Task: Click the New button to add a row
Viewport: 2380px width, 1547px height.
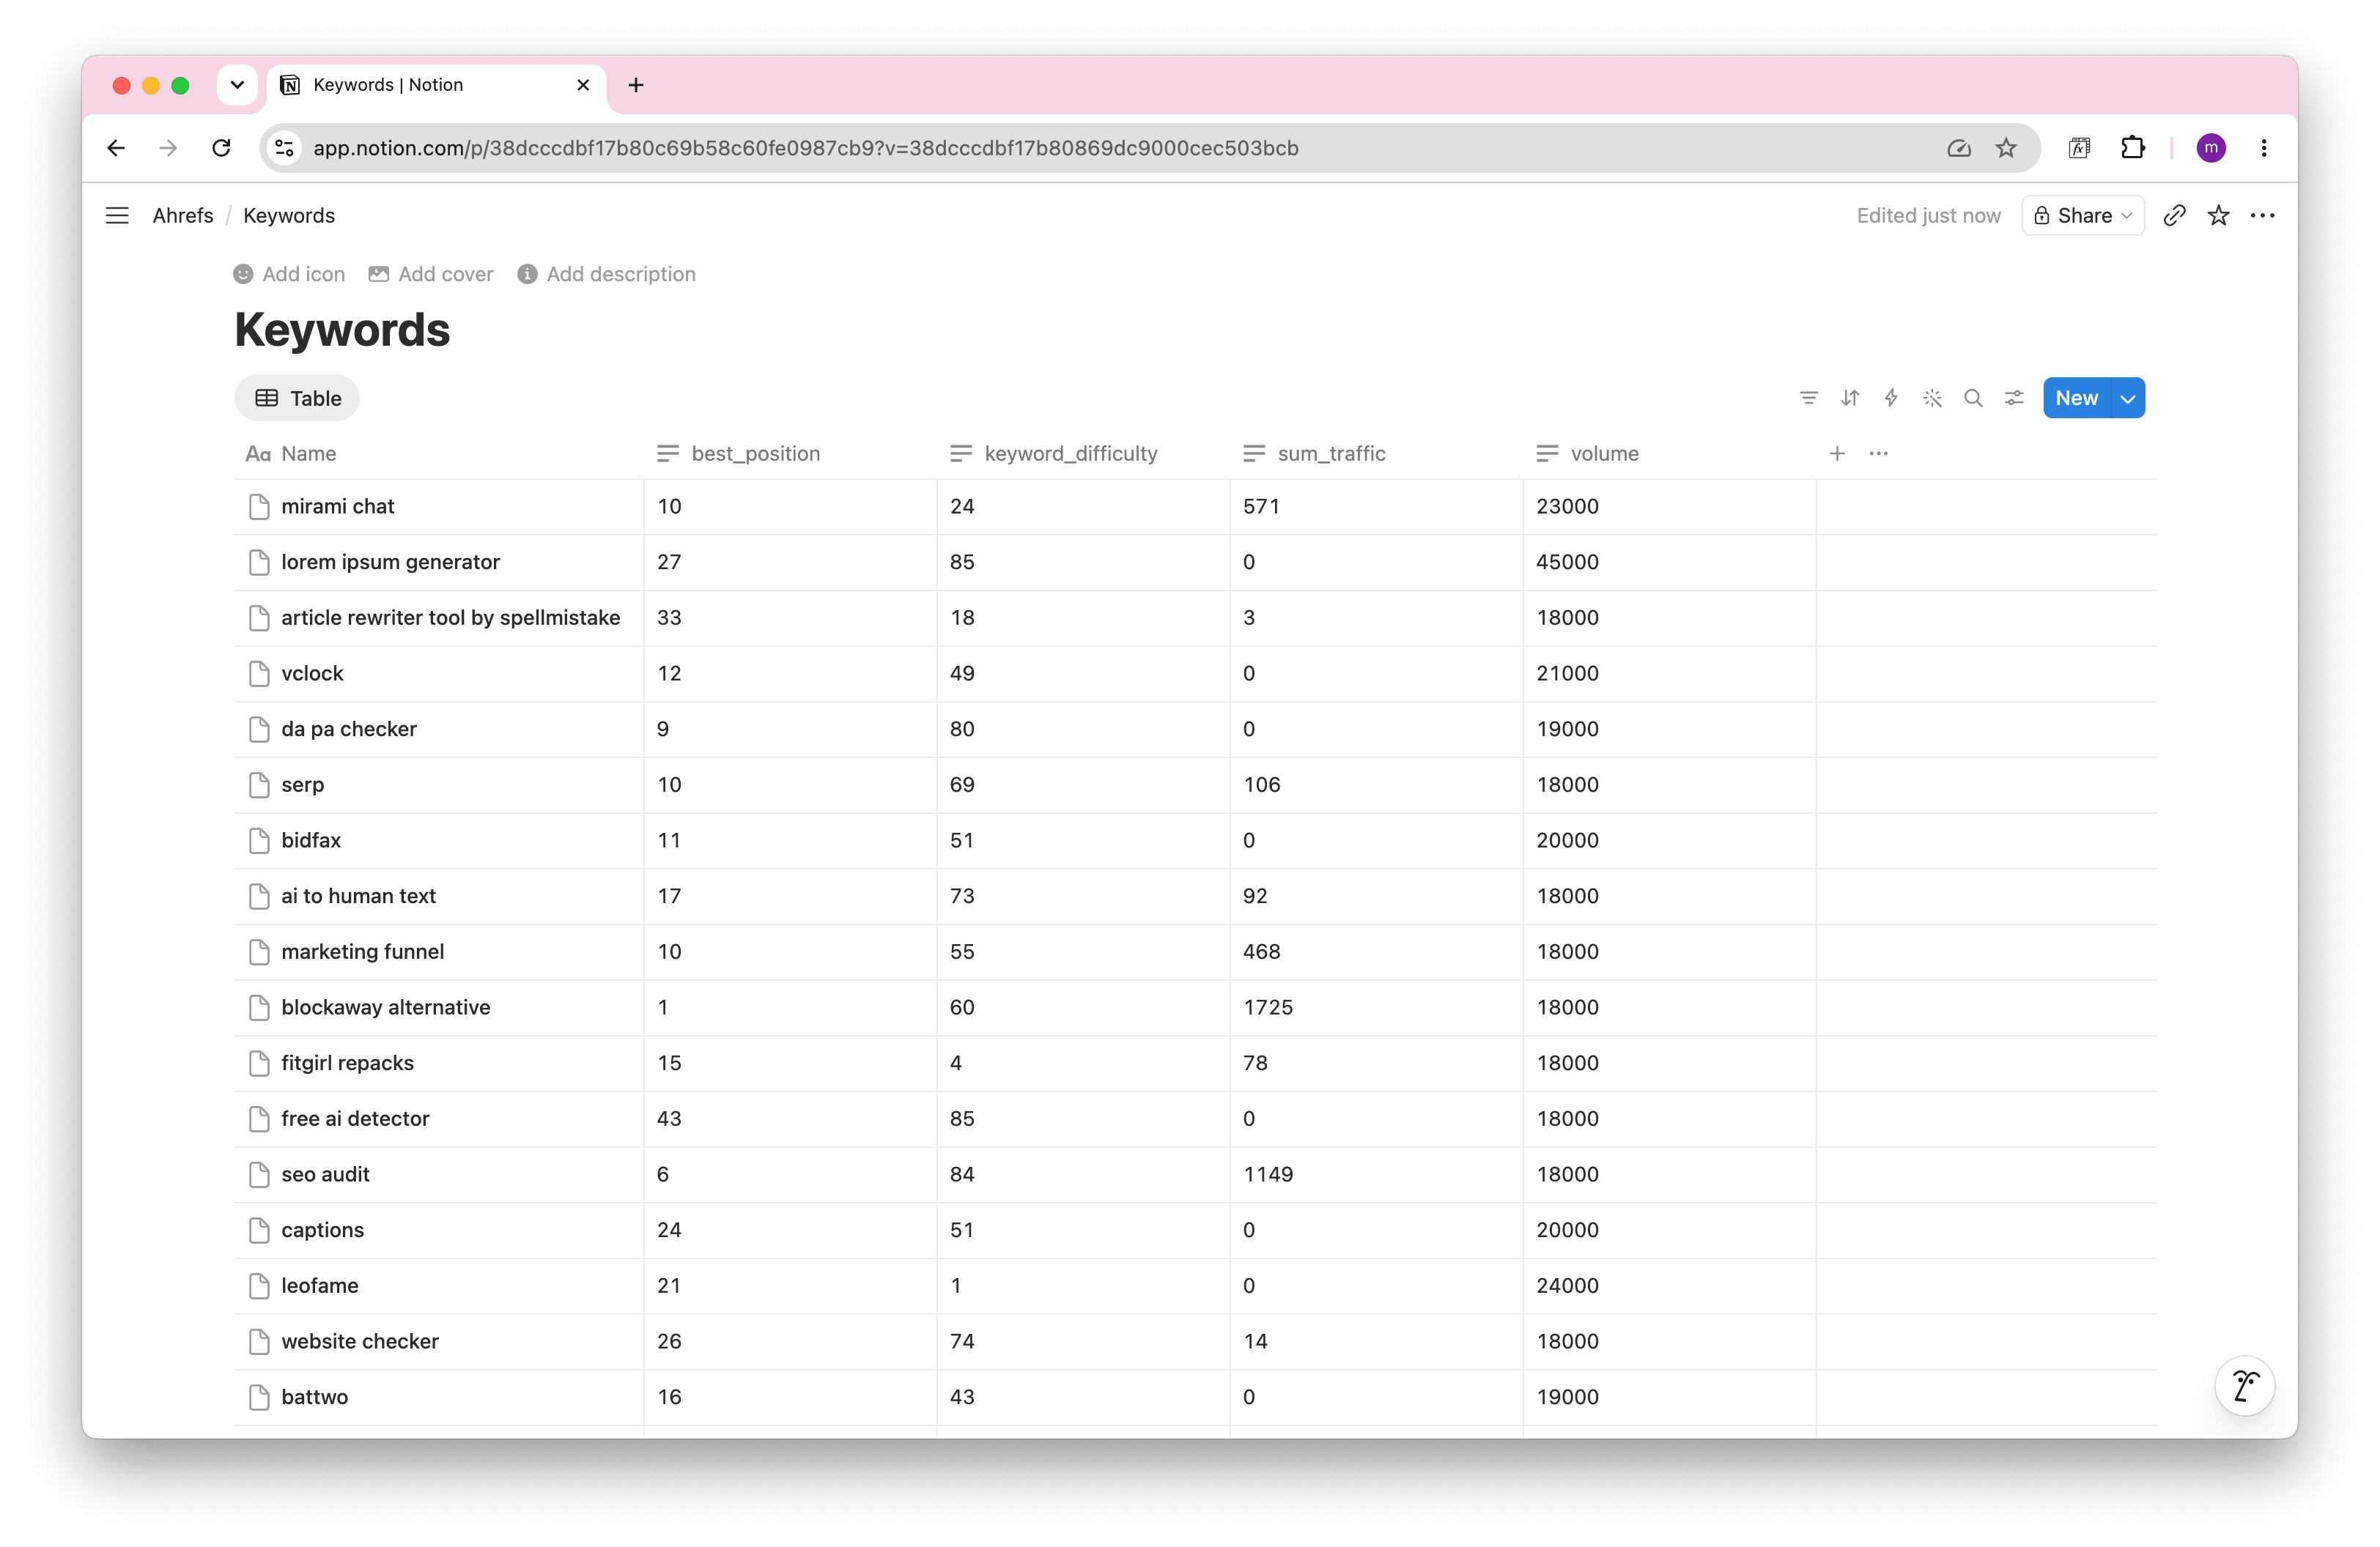Action: pyautogui.click(x=2076, y=398)
